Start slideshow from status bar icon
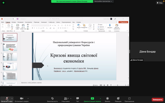This screenshot has width=165, height=103. click(111, 85)
